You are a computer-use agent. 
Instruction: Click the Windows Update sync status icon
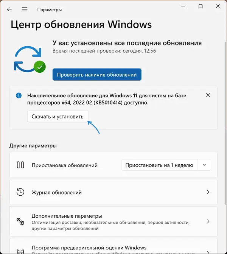coord(29,59)
